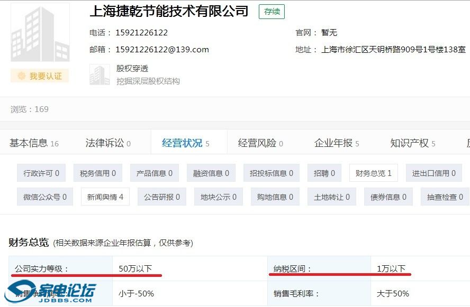Screen dimensions: 470x307
Task: Open the 企业年报 tab
Action: coord(337,143)
